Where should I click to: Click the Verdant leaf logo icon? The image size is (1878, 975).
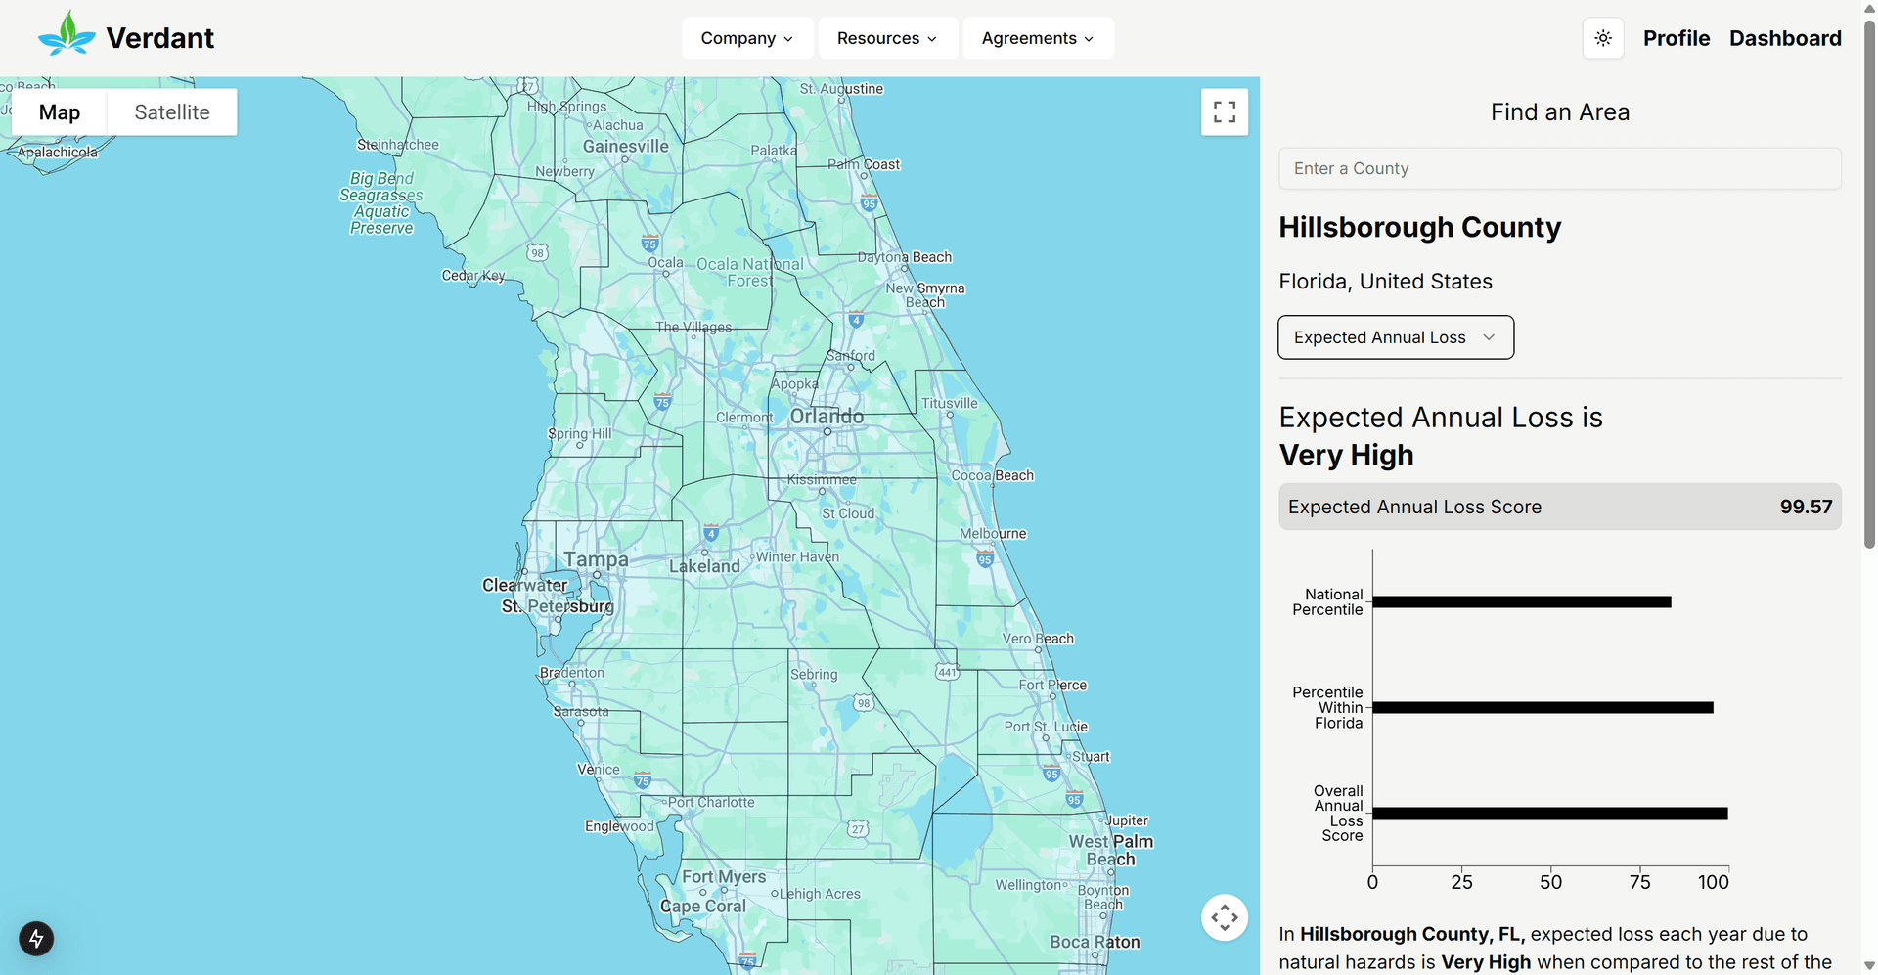click(x=67, y=34)
